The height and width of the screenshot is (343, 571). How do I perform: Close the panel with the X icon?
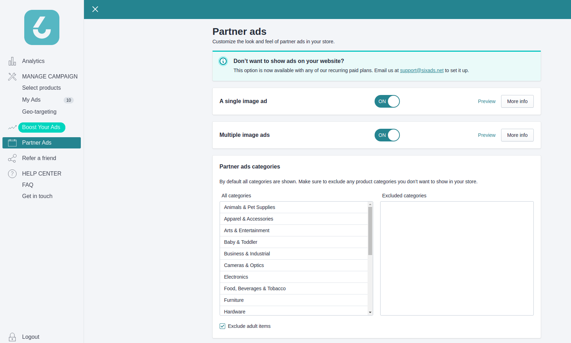[95, 9]
